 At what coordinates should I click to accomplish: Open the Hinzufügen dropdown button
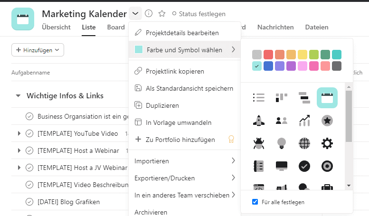point(38,50)
